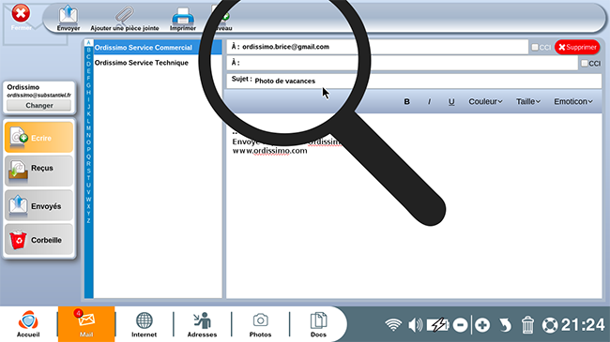Click the zoom in plus icon
Image resolution: width=610 pixels, height=342 pixels.
tap(482, 325)
